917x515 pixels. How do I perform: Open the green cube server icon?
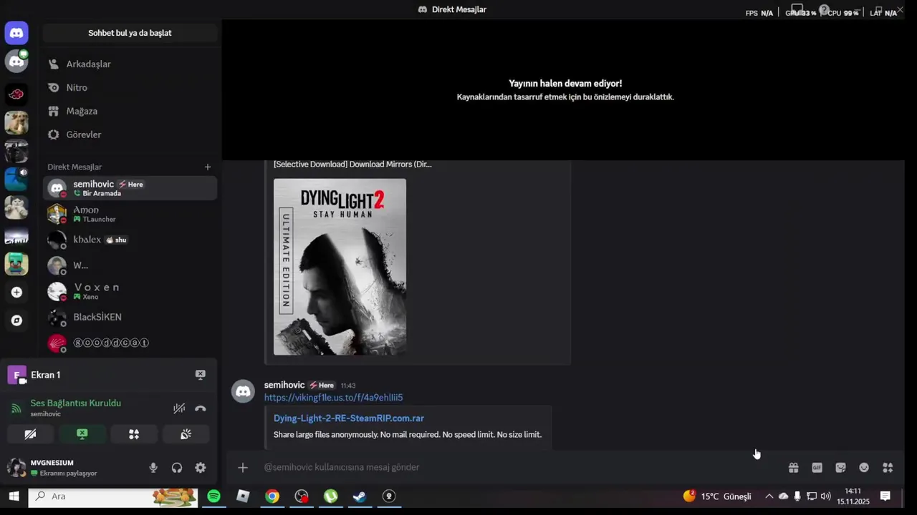[16, 264]
